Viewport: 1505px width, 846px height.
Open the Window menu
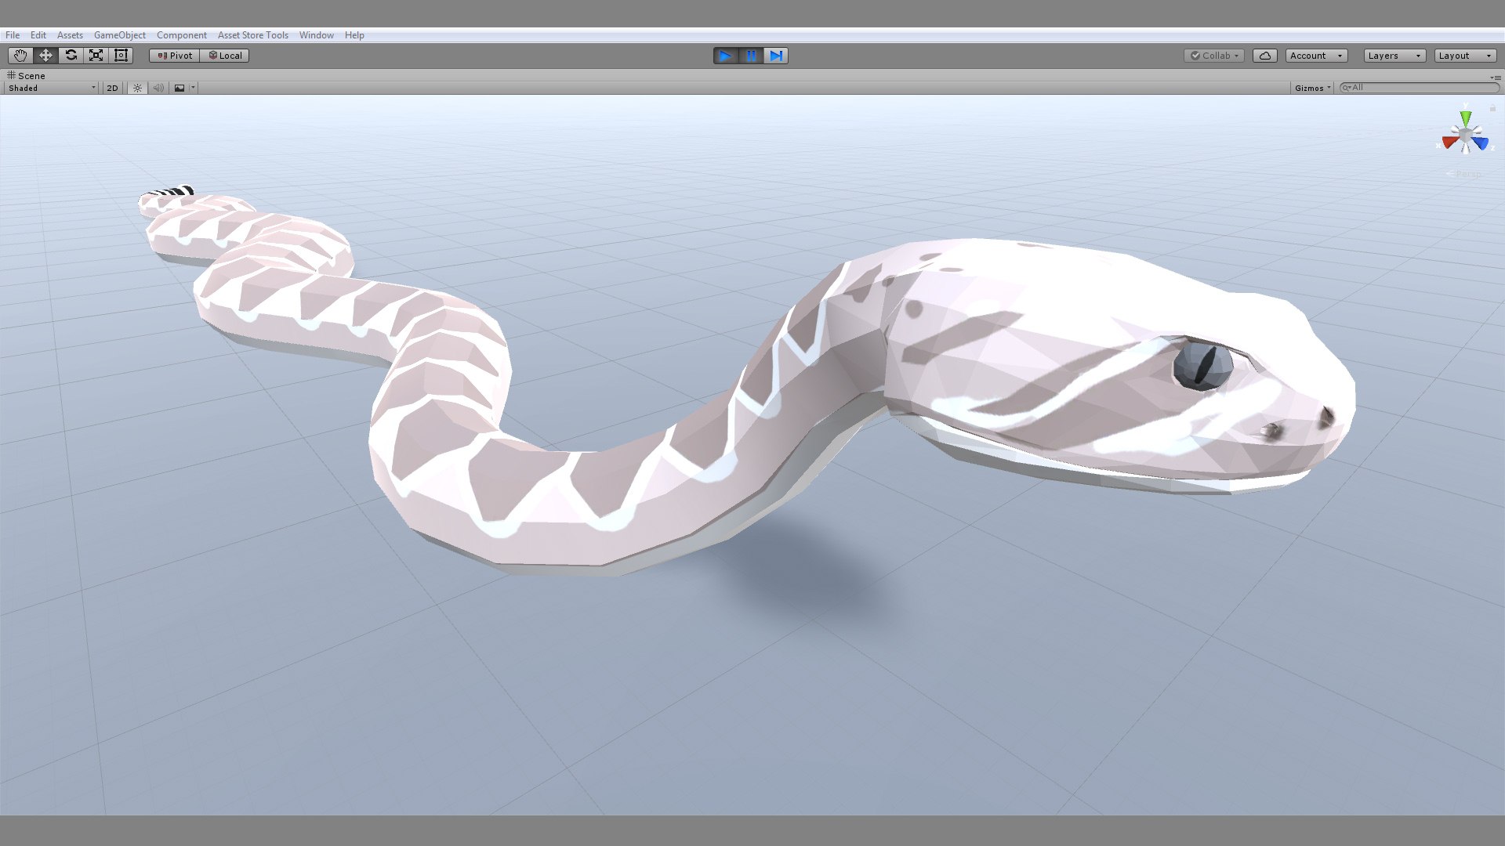point(317,35)
